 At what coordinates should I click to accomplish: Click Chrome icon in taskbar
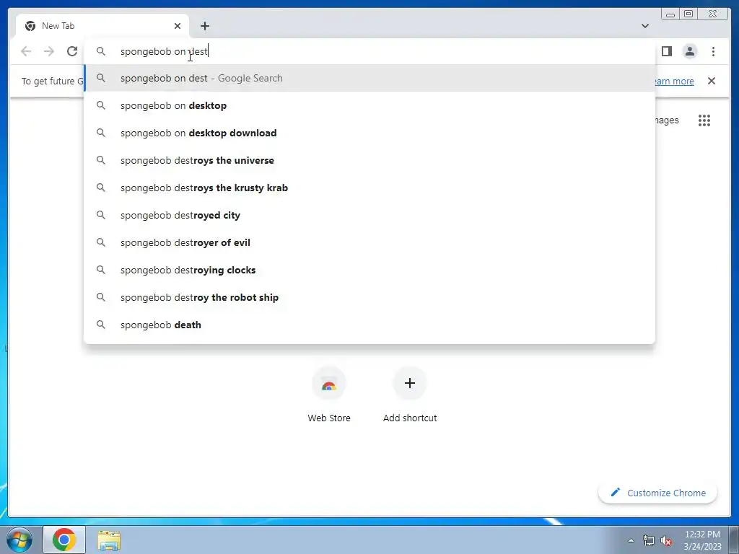pyautogui.click(x=64, y=540)
